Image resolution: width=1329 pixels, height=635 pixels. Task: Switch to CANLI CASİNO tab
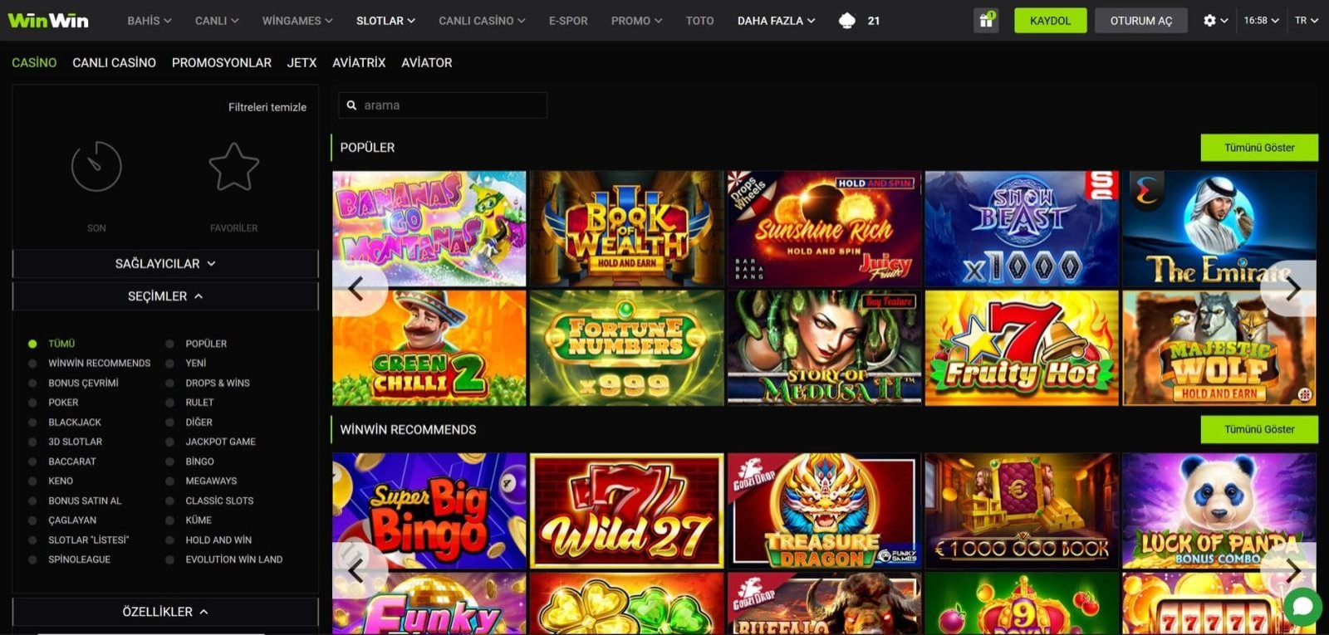[x=114, y=63]
